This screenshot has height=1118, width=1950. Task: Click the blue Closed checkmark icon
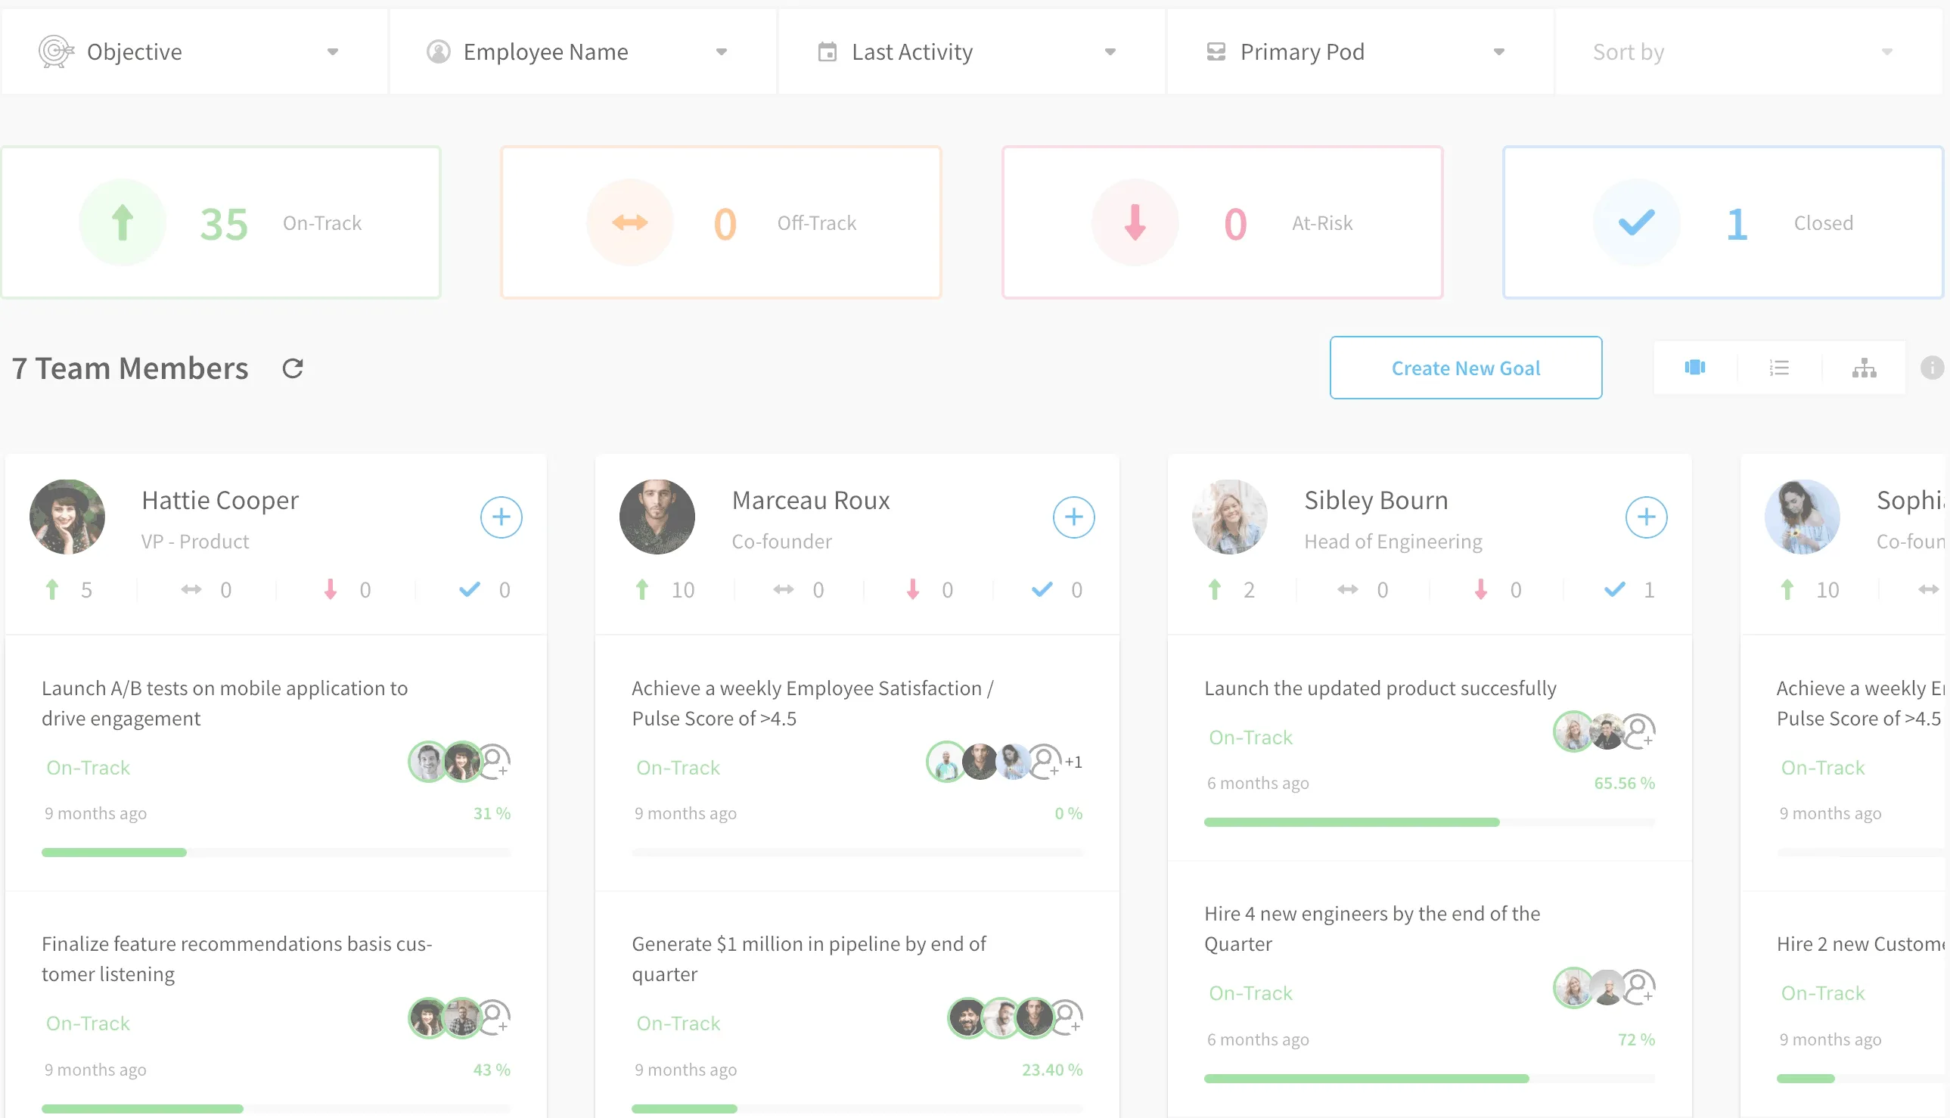[x=1637, y=222]
